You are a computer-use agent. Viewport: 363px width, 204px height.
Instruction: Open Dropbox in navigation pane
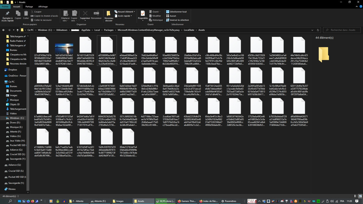click(11, 70)
